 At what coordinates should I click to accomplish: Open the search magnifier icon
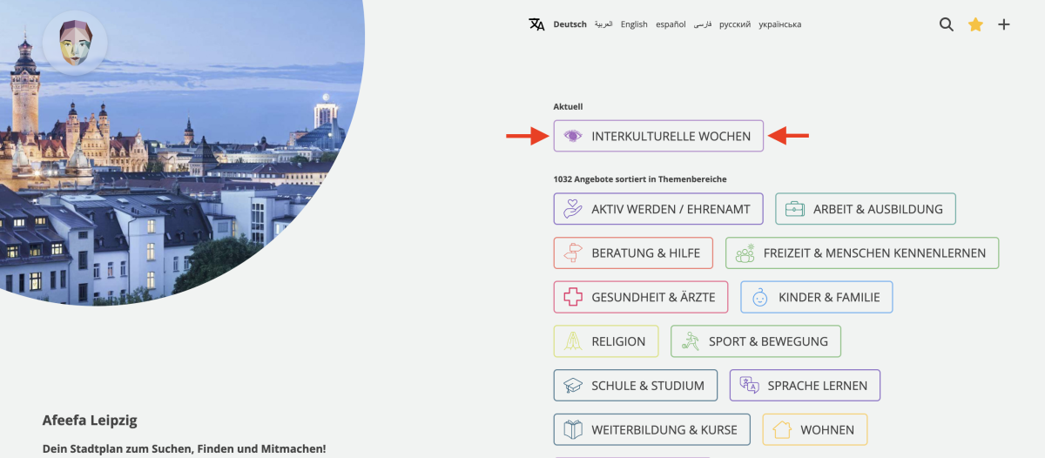pyautogui.click(x=947, y=24)
